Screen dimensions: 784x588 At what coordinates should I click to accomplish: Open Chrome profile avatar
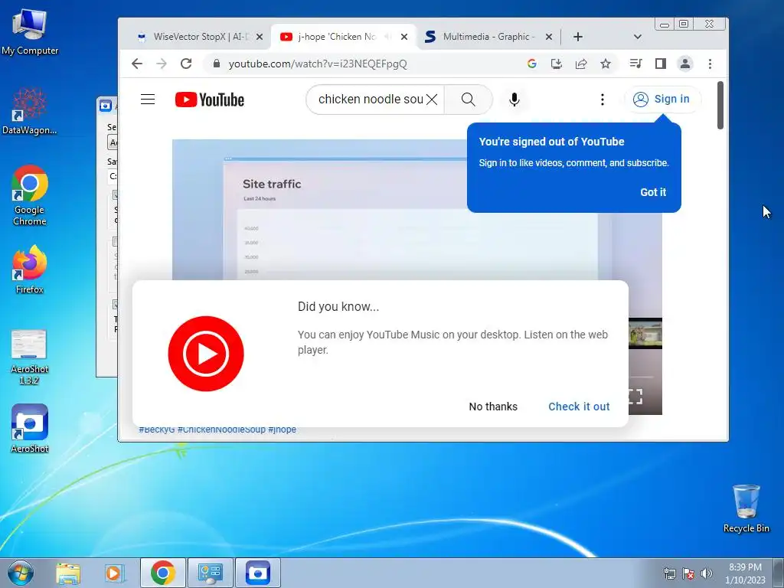(x=685, y=64)
